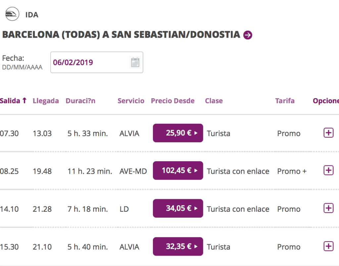This screenshot has height=266, width=339.
Task: Sort by Clase column header
Action: click(x=214, y=101)
